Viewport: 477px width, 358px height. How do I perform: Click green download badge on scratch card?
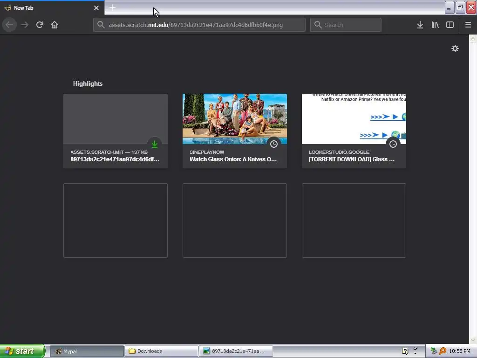(x=155, y=144)
